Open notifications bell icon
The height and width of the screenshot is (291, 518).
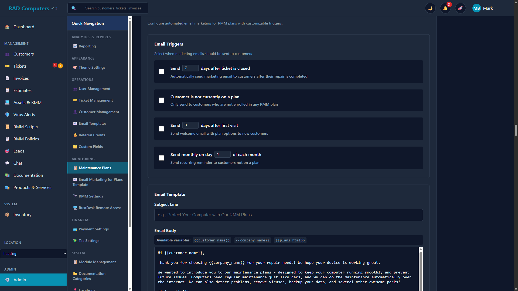[x=445, y=8]
